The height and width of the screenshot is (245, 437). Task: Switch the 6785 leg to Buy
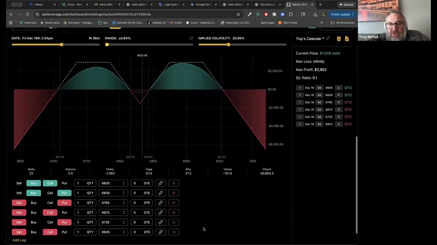coord(33,203)
